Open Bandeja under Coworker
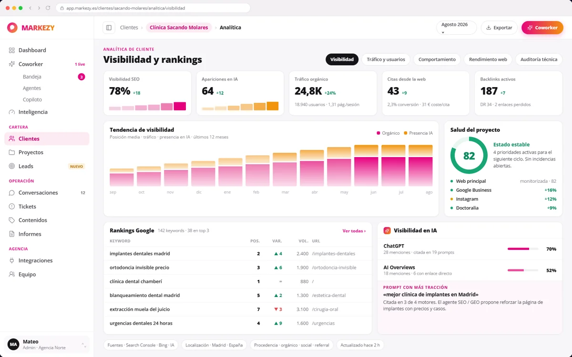The width and height of the screenshot is (572, 357). pos(32,77)
